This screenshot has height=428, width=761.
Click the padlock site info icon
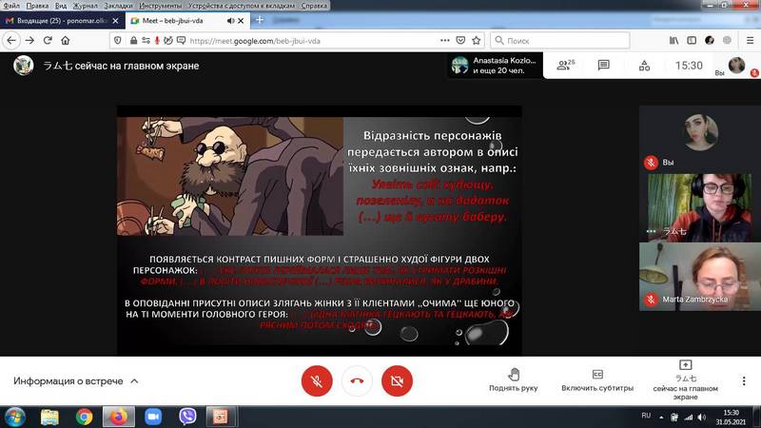pyautogui.click(x=133, y=41)
